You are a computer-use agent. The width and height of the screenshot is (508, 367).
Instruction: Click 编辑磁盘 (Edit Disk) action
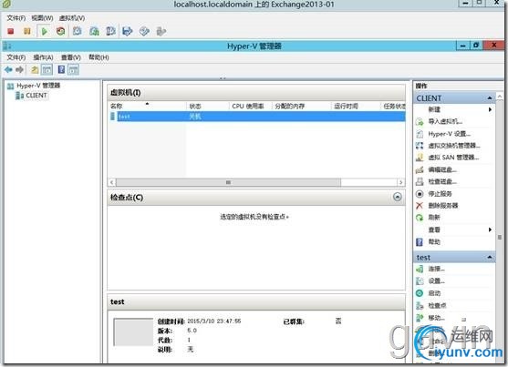pyautogui.click(x=442, y=169)
